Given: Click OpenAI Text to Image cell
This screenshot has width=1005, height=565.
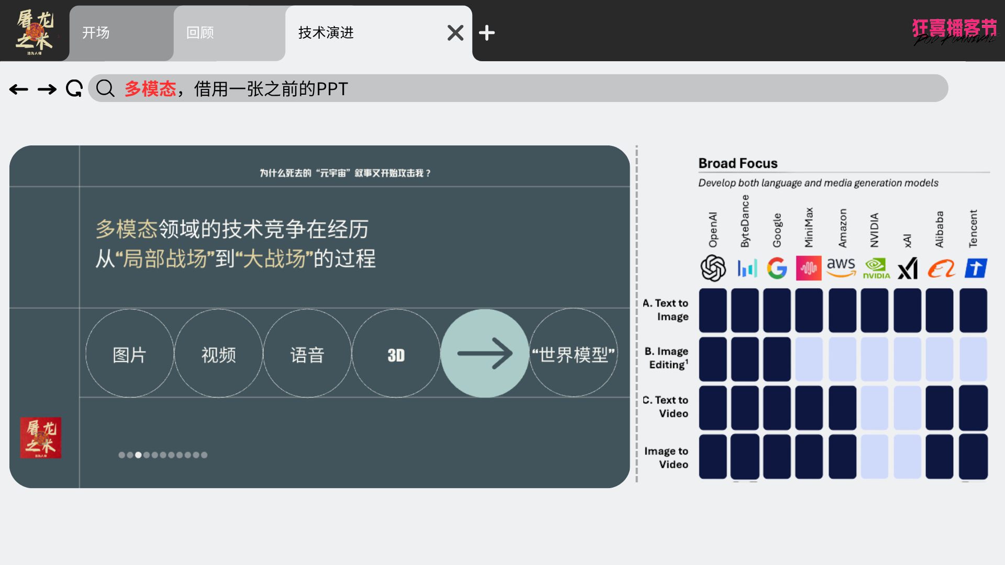Looking at the screenshot, I should (x=712, y=310).
